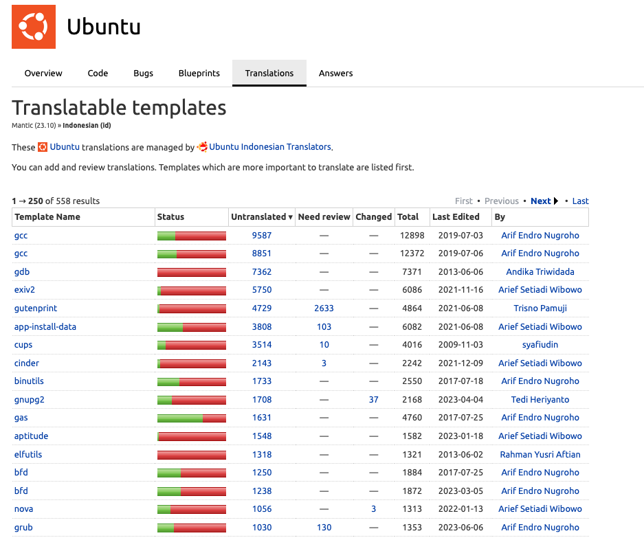Jump to the Last results page
Viewport: 644px width, 540px height.
click(580, 201)
